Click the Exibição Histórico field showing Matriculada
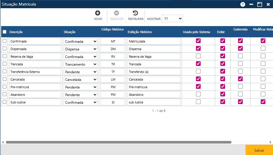This screenshot has height=155, width=273. [154, 41]
